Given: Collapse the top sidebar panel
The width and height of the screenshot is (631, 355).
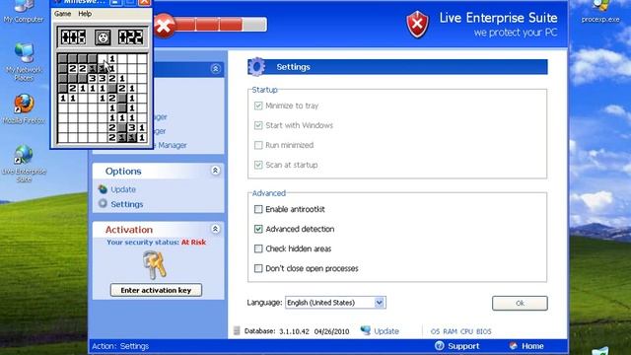Looking at the screenshot, I should point(215,68).
